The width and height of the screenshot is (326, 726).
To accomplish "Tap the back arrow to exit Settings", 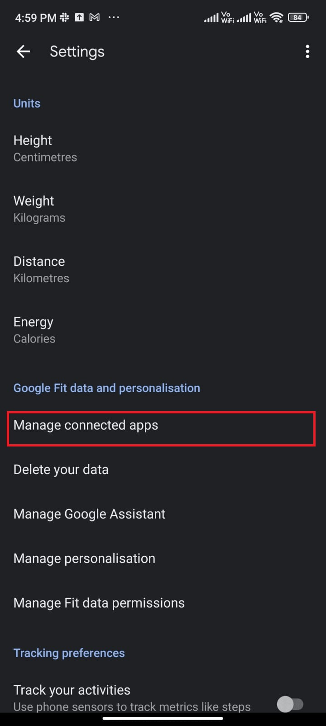I will point(23,51).
